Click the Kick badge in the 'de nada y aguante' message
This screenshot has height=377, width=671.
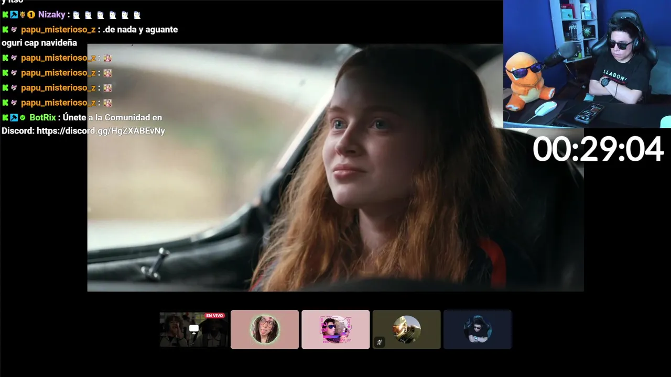click(5, 29)
